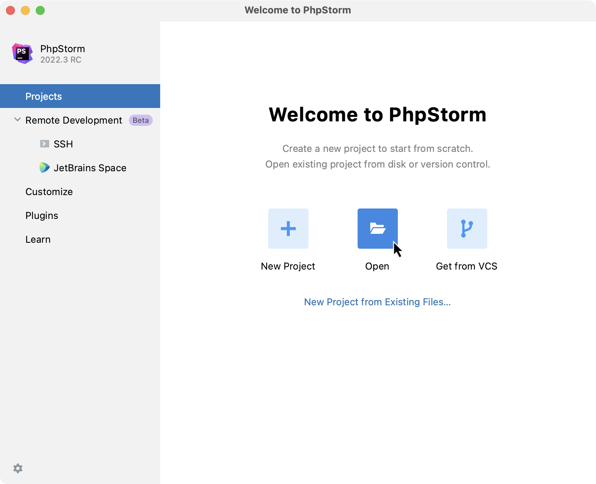This screenshot has height=484, width=596.
Task: Click the PhpStorm logo in the sidebar
Action: [x=22, y=54]
